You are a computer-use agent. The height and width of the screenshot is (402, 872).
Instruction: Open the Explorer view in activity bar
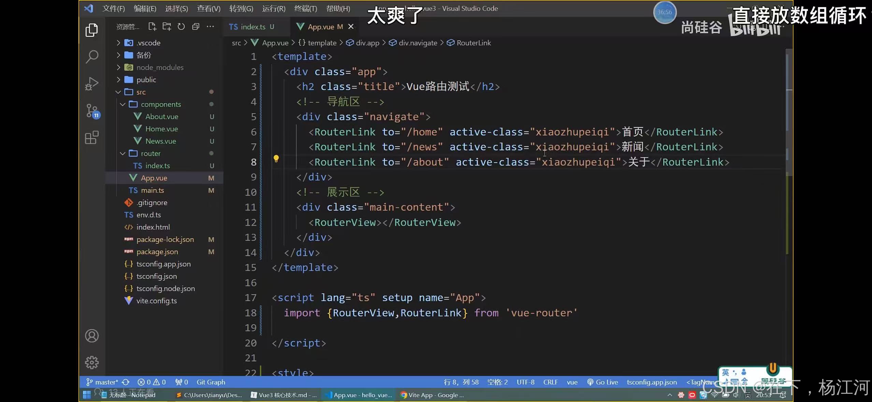[x=91, y=30]
